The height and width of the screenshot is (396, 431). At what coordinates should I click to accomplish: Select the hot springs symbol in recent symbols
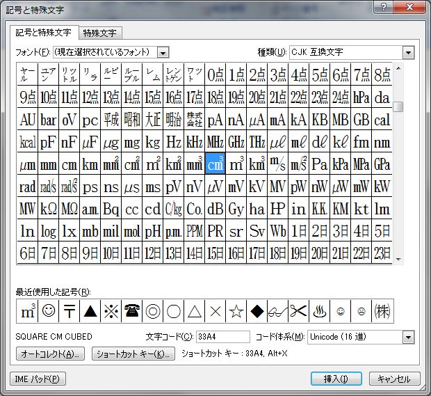319,311
